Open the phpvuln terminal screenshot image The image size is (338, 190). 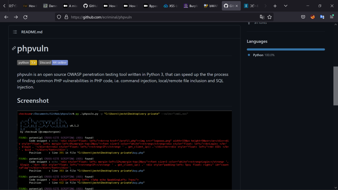pyautogui.click(x=124, y=150)
